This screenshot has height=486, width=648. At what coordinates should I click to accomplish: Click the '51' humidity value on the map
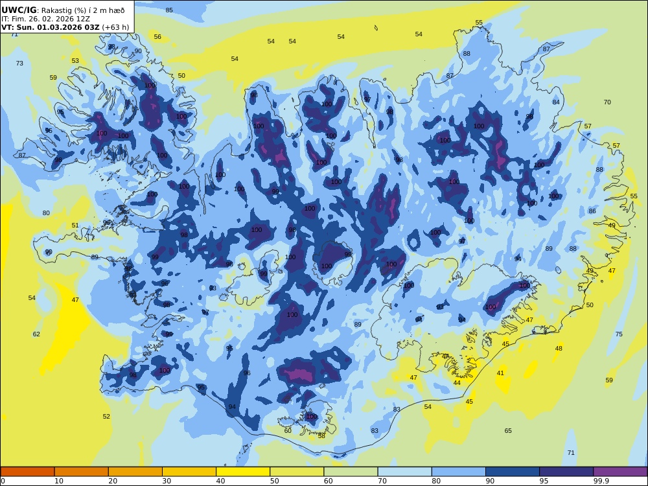tap(75, 226)
